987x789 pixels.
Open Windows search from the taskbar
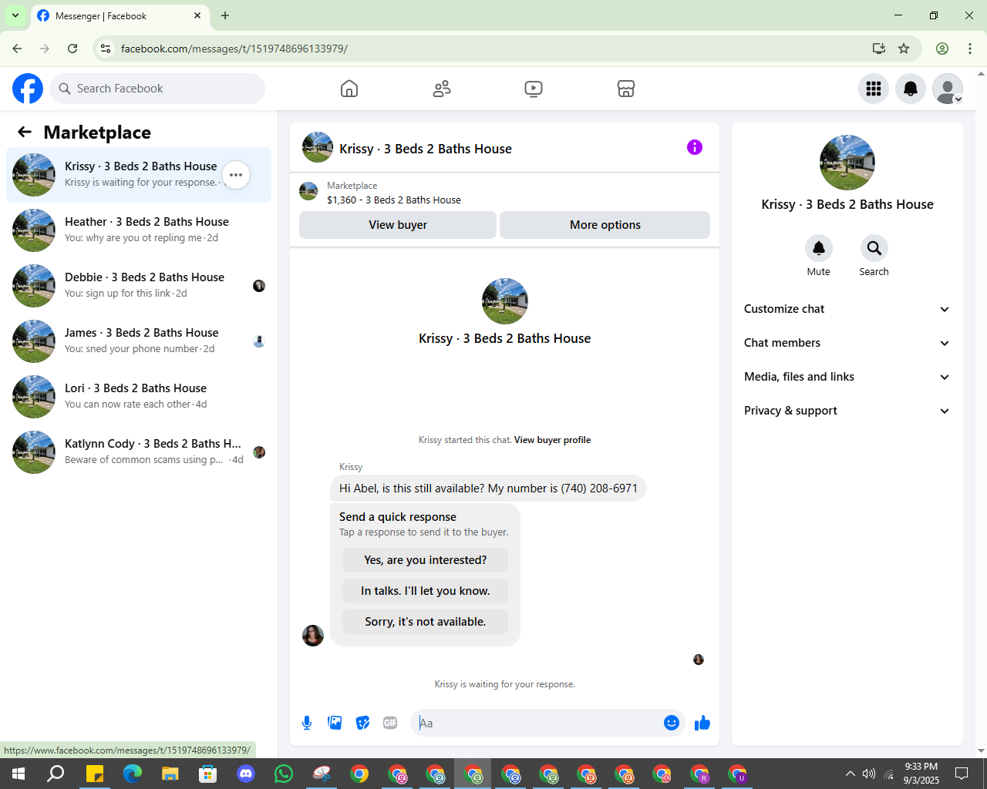56,774
